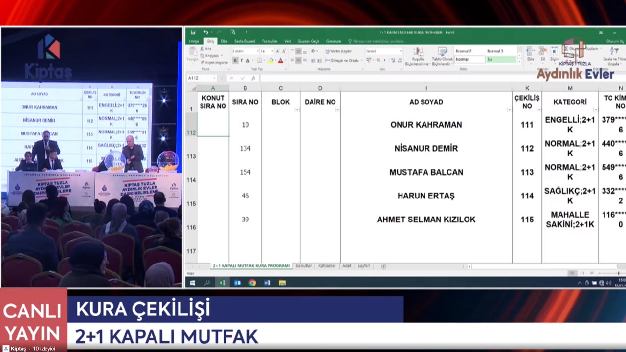Select the İyi cell style

[501, 59]
